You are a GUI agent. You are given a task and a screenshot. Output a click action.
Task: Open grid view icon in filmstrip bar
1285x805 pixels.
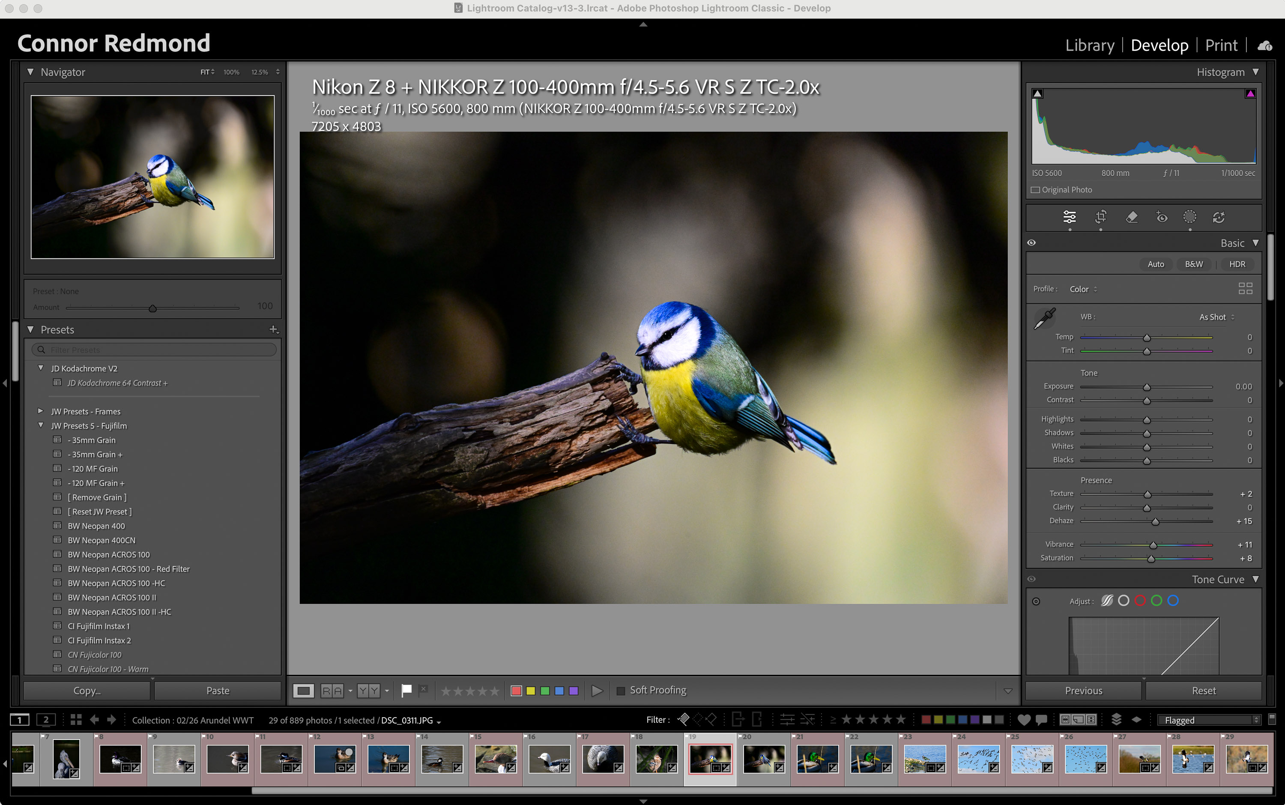(76, 720)
